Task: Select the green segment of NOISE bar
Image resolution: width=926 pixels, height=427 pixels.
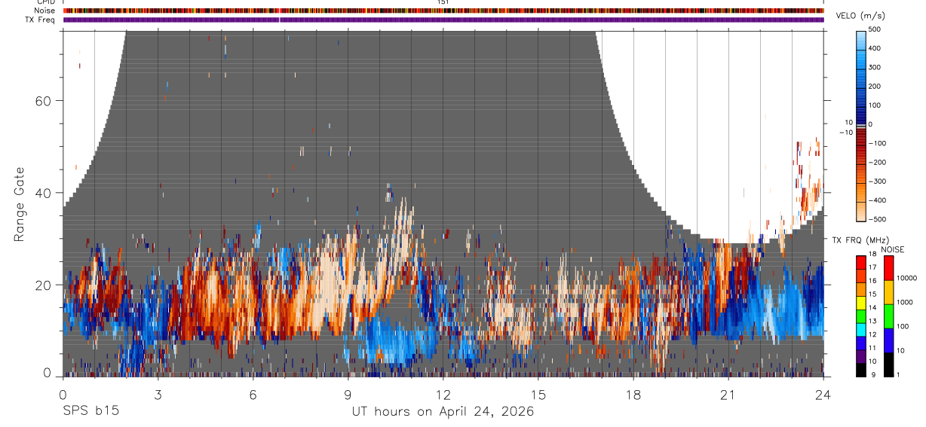Action: point(889,316)
